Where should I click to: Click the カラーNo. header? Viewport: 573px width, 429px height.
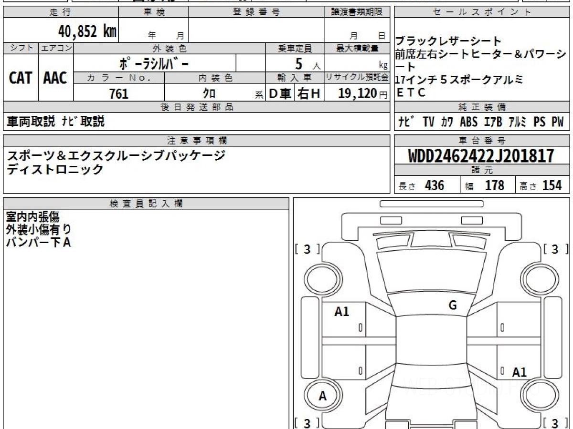[x=119, y=78]
